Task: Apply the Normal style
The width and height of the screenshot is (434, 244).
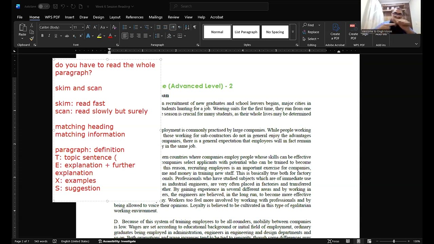Action: point(217,32)
